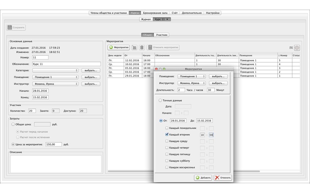
Task: Select Цена за мероприятие radio button
Action: [13, 144]
